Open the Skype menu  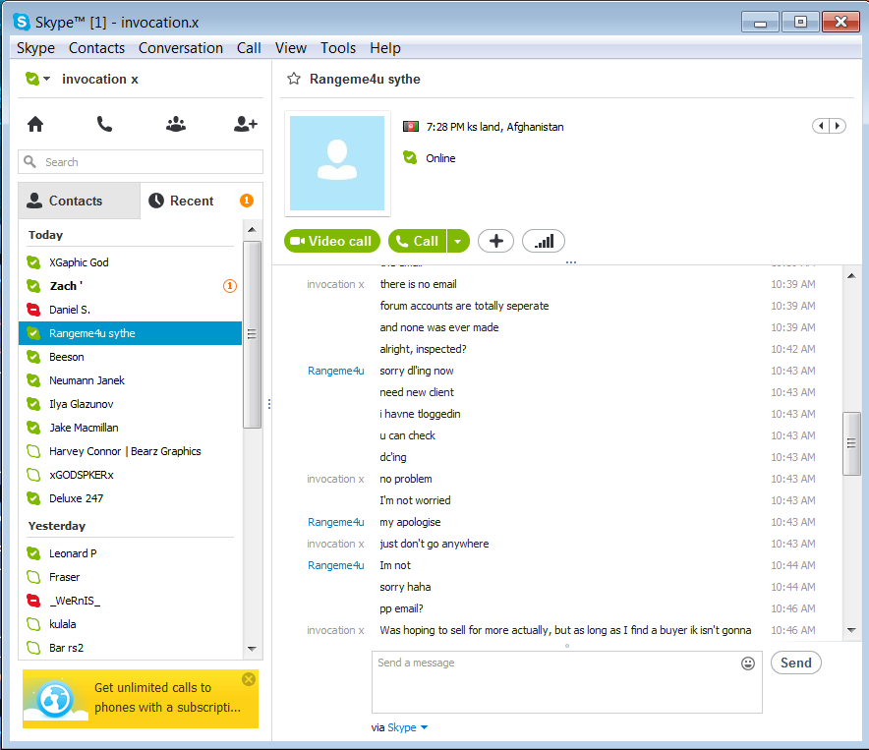tap(35, 48)
